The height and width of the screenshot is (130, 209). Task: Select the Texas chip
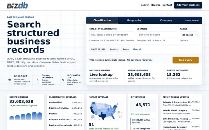pos(126,49)
